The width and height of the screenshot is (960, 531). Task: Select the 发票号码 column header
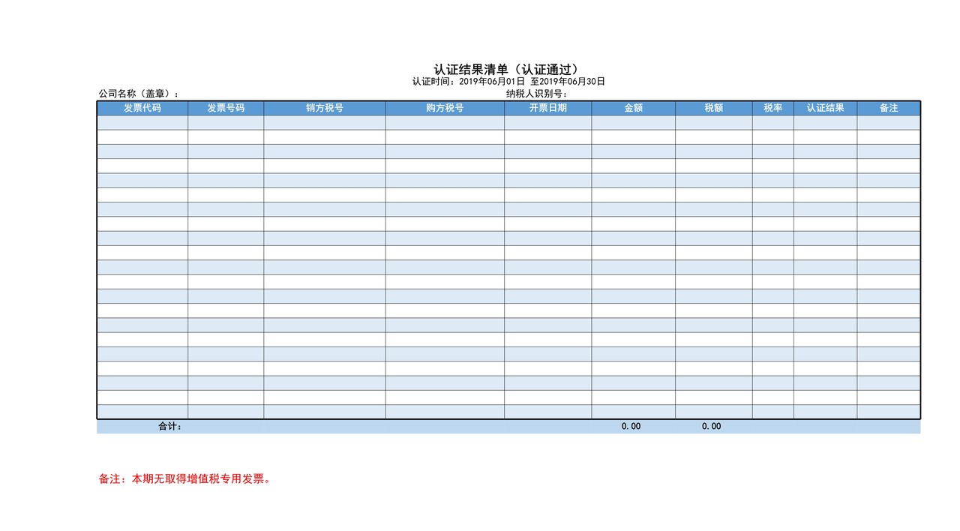tap(226, 108)
